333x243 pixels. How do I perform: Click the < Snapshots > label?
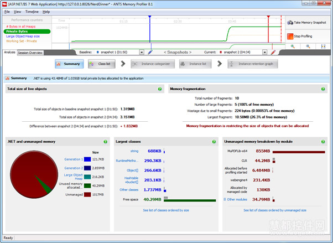coord(178,52)
